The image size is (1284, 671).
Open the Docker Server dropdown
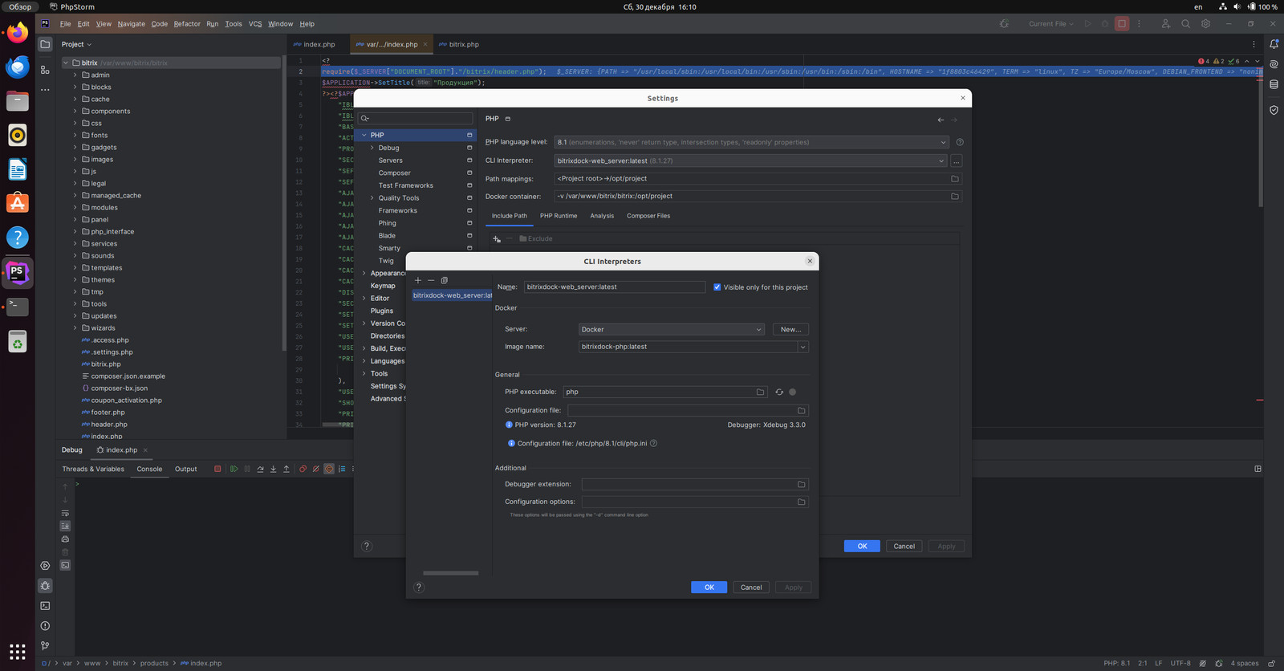point(671,329)
